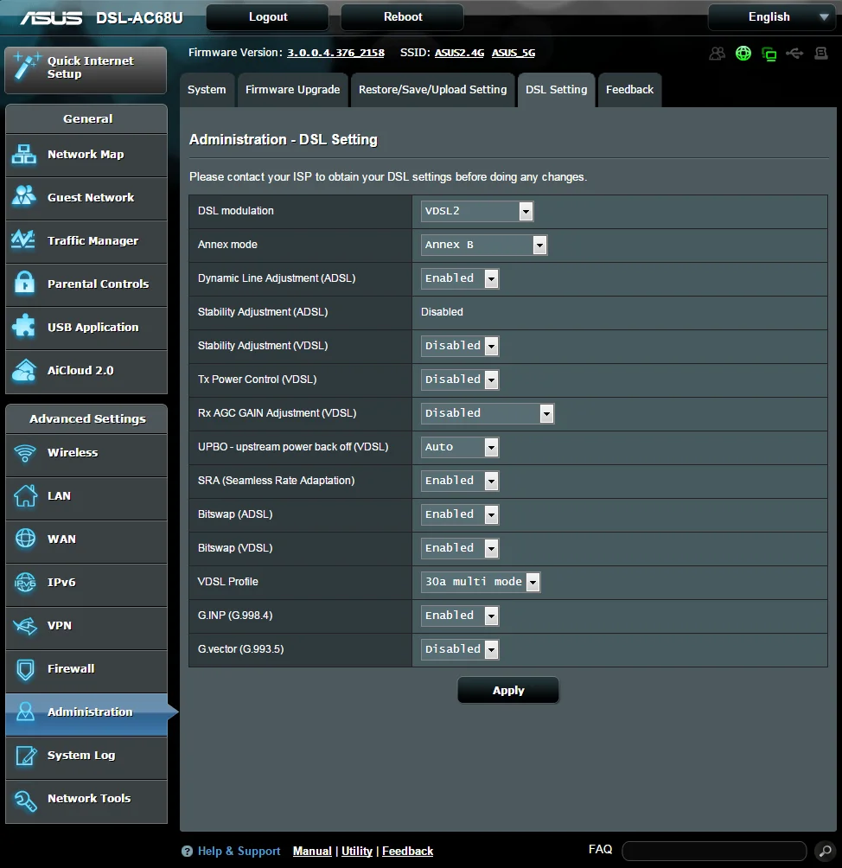Click the green internet status globe icon
The height and width of the screenshot is (868, 842).
click(x=743, y=53)
